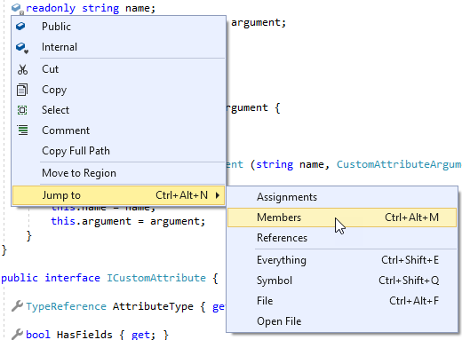This screenshot has width=462, height=340.
Task: Choose Everything in the submenu
Action: (x=342, y=260)
